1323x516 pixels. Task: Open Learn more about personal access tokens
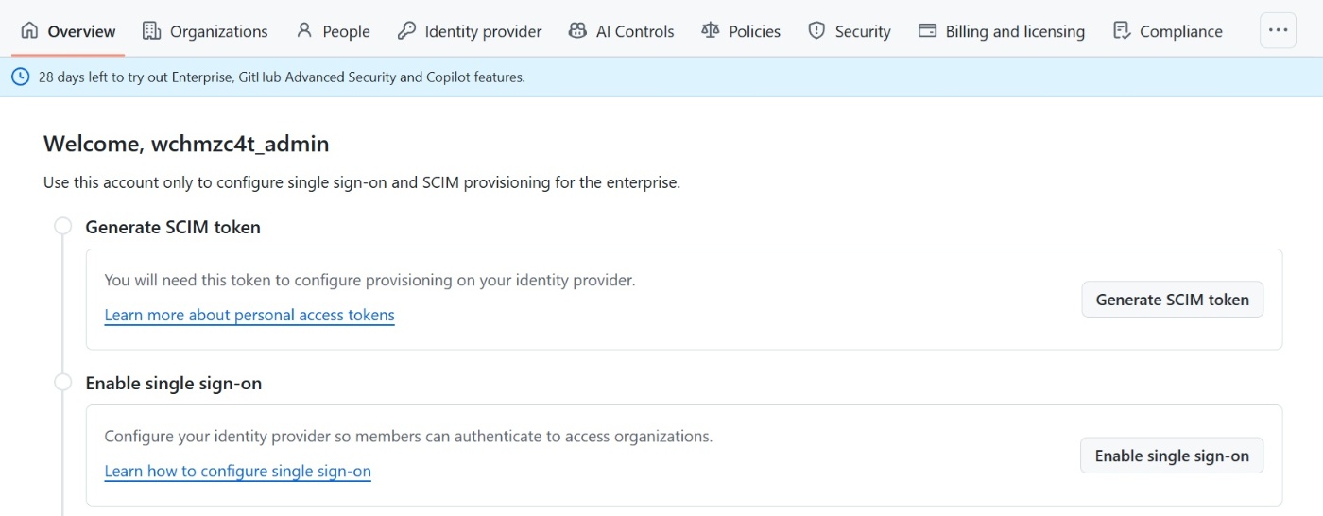point(249,315)
